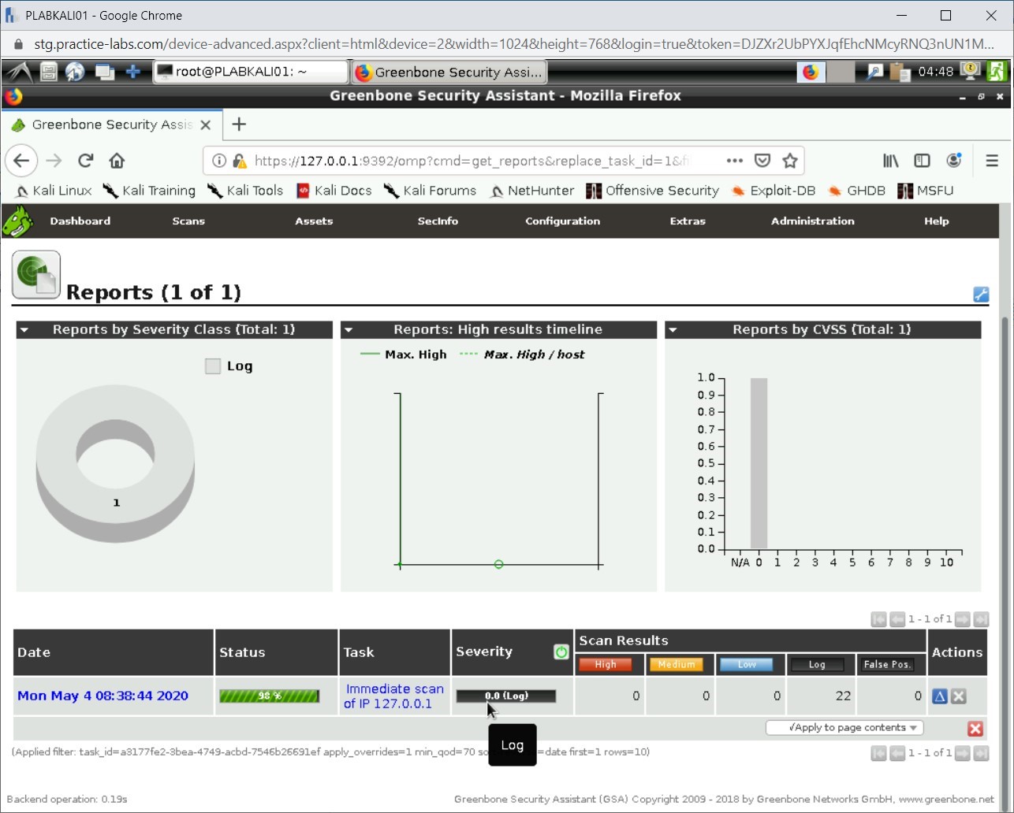The height and width of the screenshot is (813, 1014).
Task: Bookmark this page with star icon
Action: (x=790, y=161)
